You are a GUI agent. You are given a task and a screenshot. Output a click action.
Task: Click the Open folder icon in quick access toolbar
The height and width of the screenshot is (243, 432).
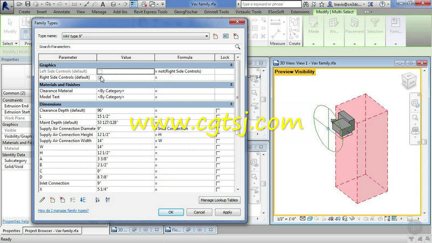(x=19, y=4)
